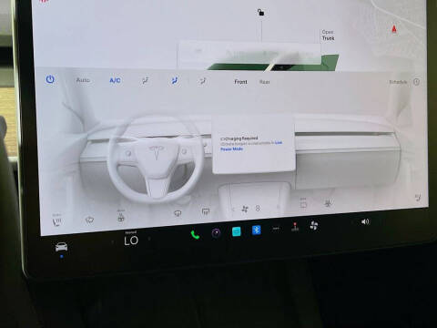Raise temperature with the right arrow by LO
The height and width of the screenshot is (328, 437).
coord(149,239)
